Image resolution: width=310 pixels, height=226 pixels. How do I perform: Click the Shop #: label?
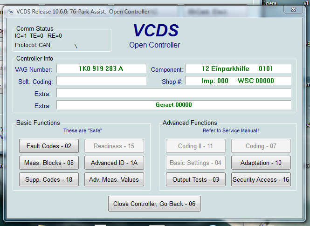172,82
